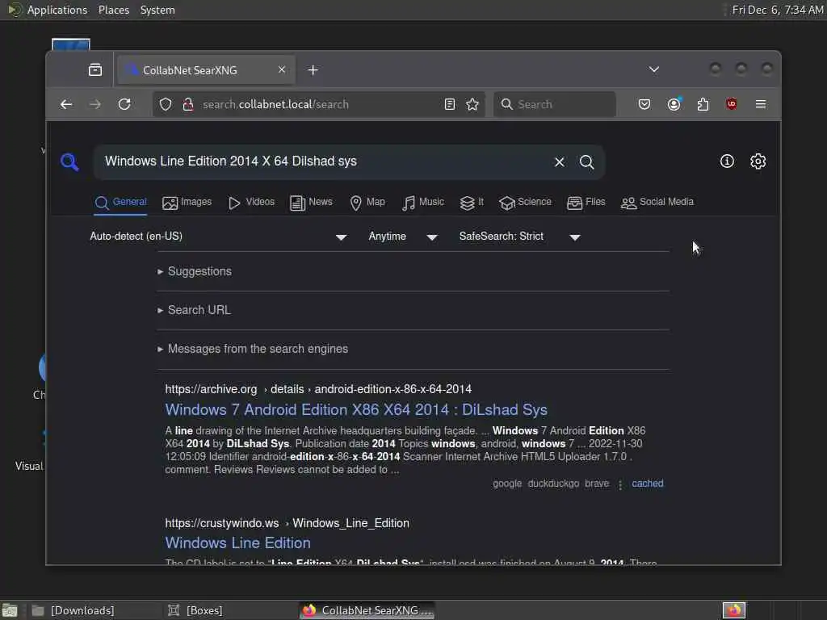
Task: Open Pocket save icon
Action: tap(644, 104)
